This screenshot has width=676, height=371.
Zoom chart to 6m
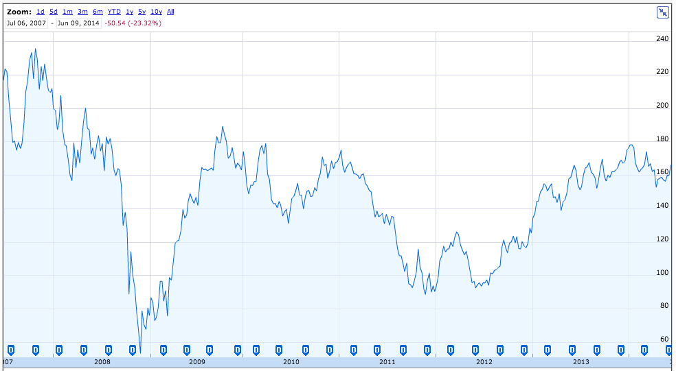(98, 12)
